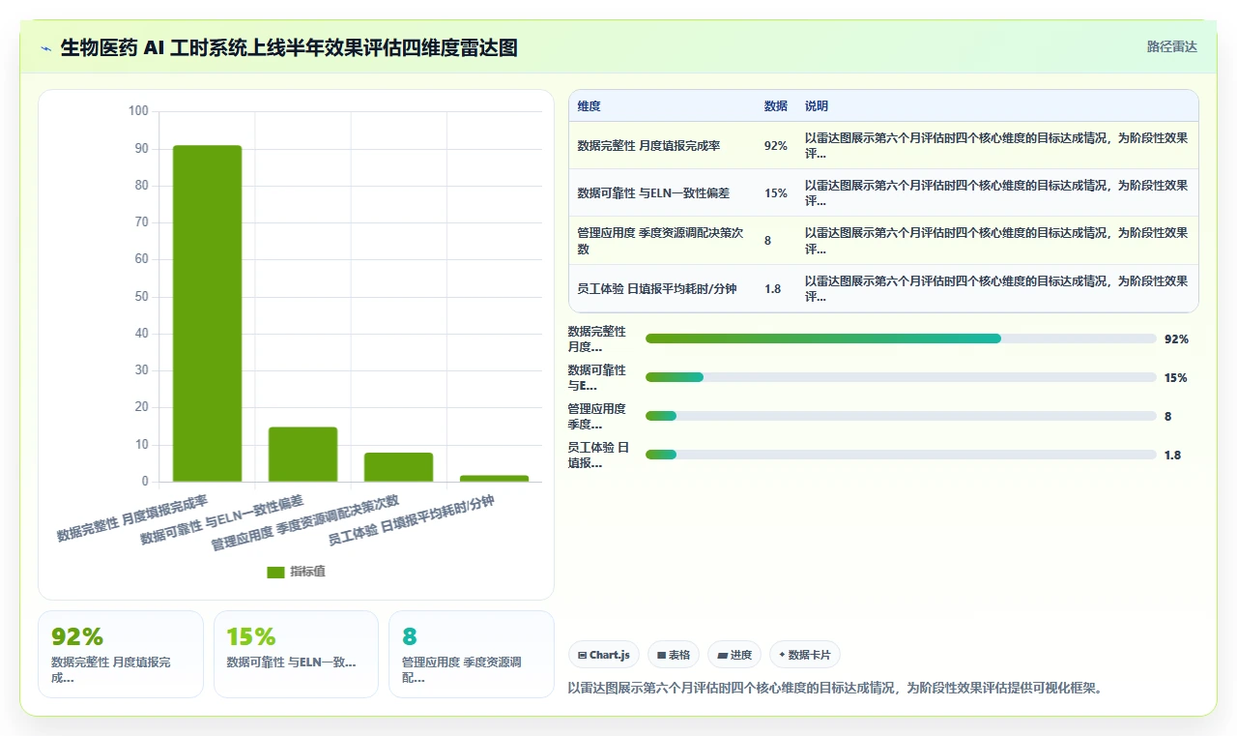1237x736 pixels.
Task: Click the 92% value in the table
Action: click(775, 145)
